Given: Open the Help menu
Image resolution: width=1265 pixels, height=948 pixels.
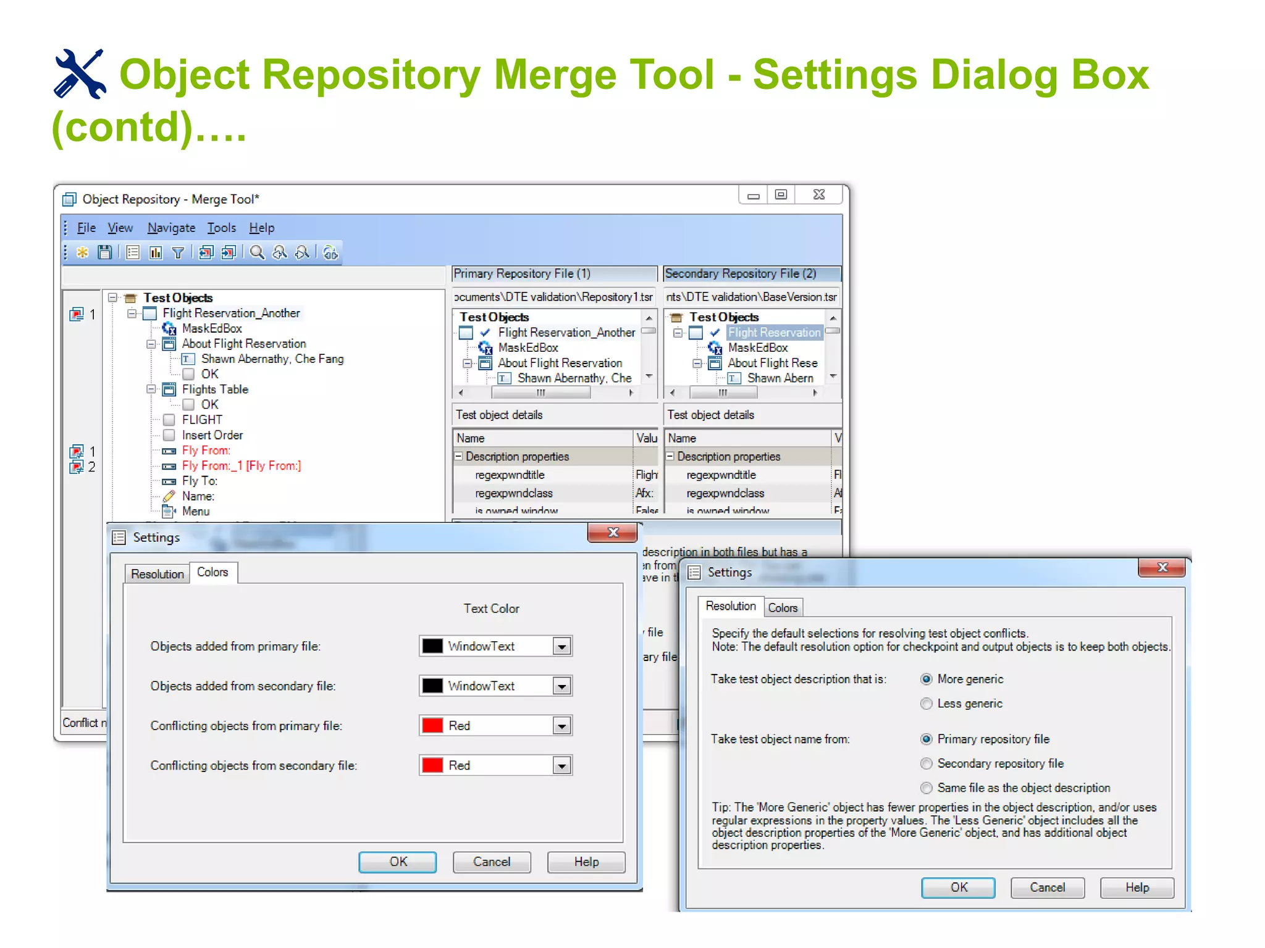Looking at the screenshot, I should (261, 228).
